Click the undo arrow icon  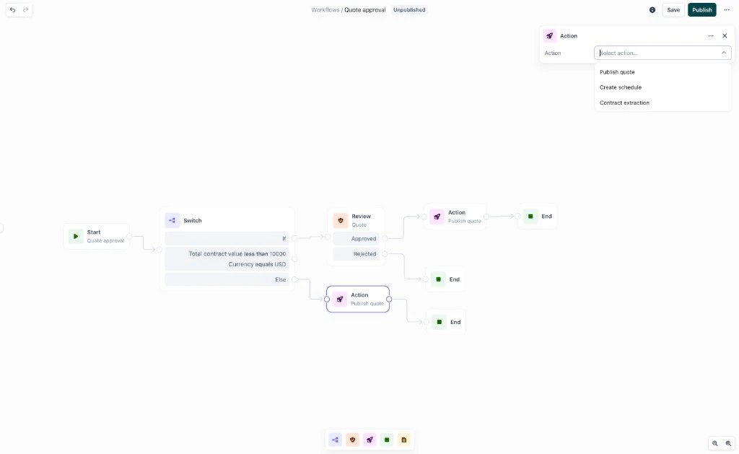click(12, 9)
